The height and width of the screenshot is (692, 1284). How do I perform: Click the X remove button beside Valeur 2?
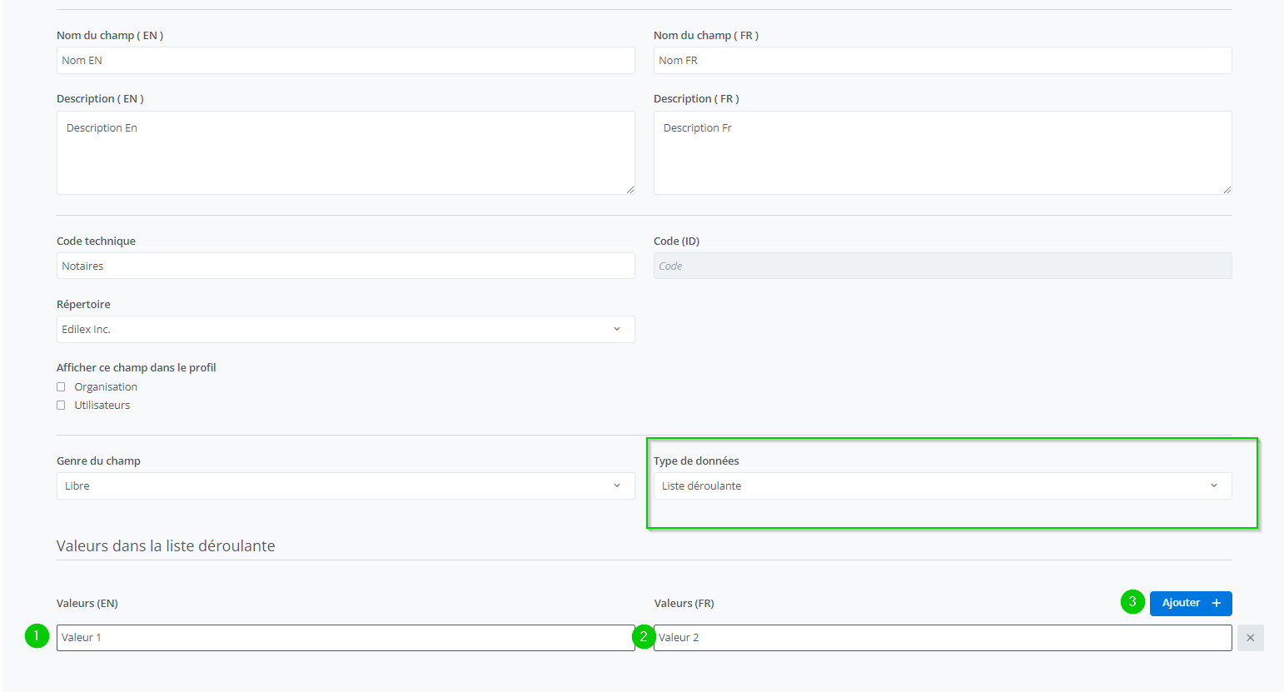coord(1250,638)
